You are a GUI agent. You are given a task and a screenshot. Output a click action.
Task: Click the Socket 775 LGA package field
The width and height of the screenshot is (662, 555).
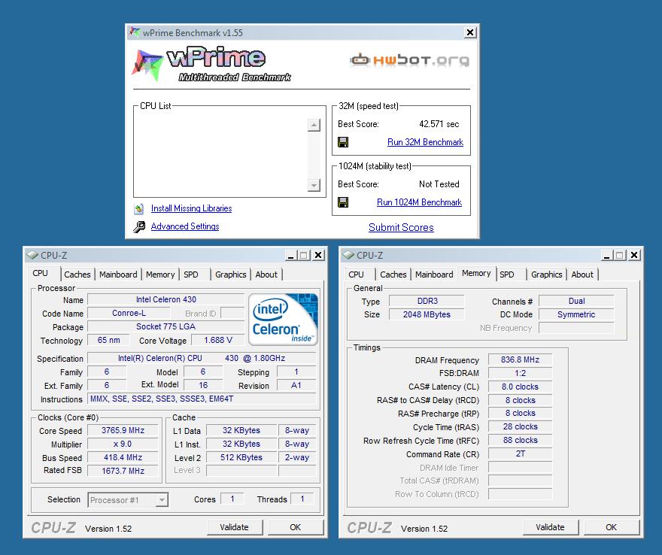(x=166, y=326)
